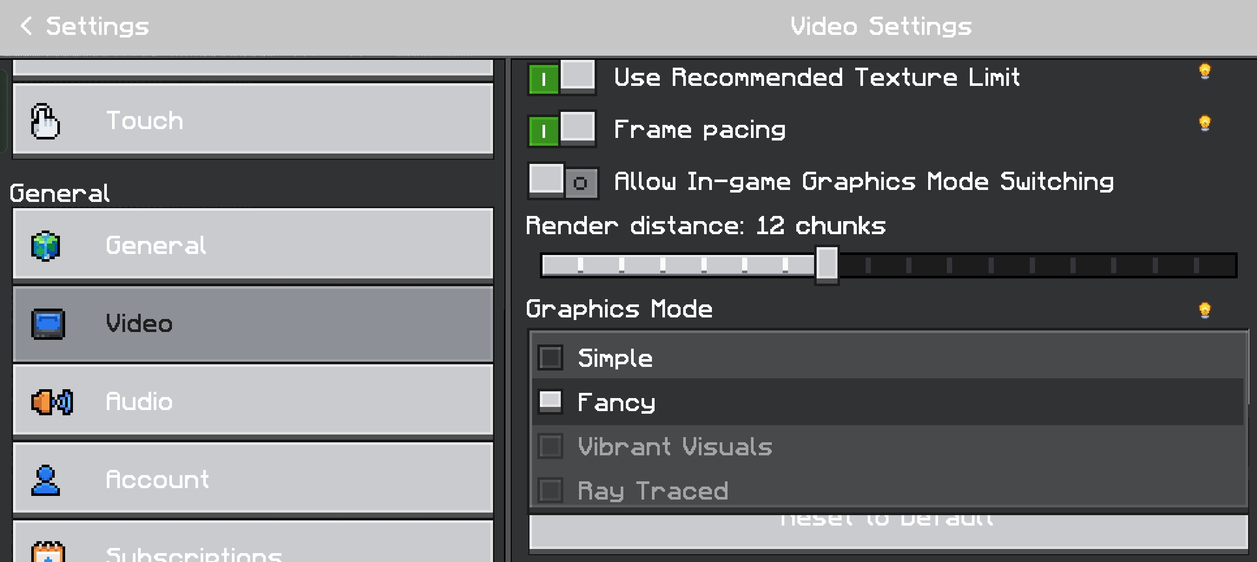
Task: Click the hand icon beside Touch
Action: (45, 121)
